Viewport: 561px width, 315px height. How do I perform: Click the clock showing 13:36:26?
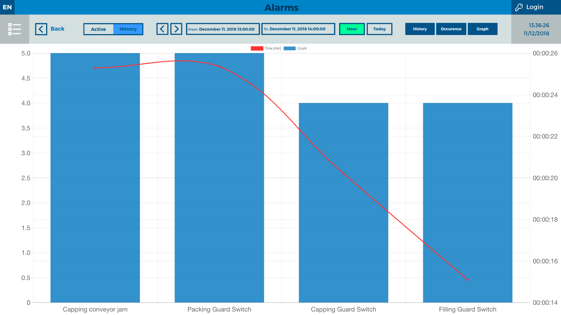539,25
